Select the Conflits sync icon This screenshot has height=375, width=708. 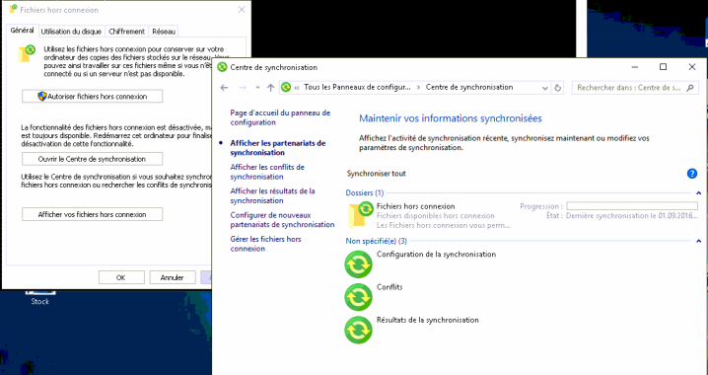tap(359, 297)
